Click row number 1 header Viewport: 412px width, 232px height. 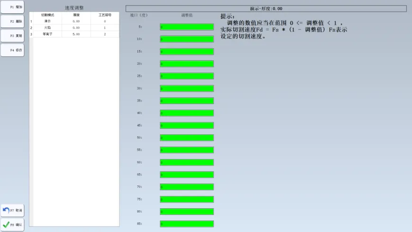pyautogui.click(x=31, y=21)
